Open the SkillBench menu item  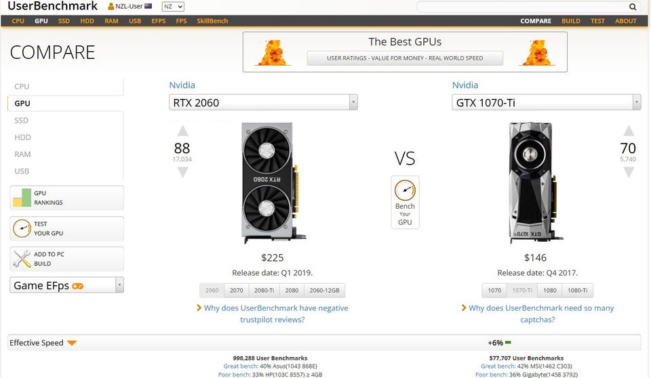pyautogui.click(x=212, y=21)
